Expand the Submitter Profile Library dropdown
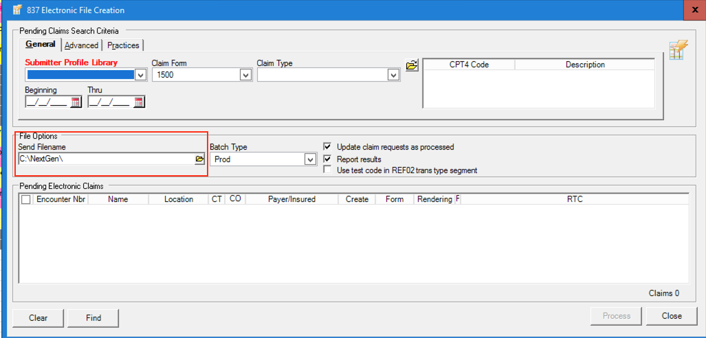 point(140,75)
